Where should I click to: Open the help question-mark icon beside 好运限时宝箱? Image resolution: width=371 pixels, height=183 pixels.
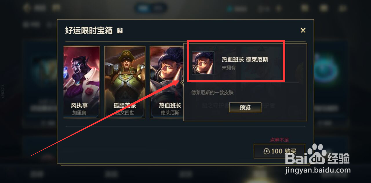(120, 31)
